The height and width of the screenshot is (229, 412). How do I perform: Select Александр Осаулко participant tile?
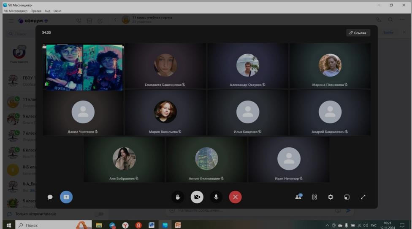coord(247,66)
